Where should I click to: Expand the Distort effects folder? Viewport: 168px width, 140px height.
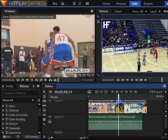pyautogui.click(x=3, y=124)
